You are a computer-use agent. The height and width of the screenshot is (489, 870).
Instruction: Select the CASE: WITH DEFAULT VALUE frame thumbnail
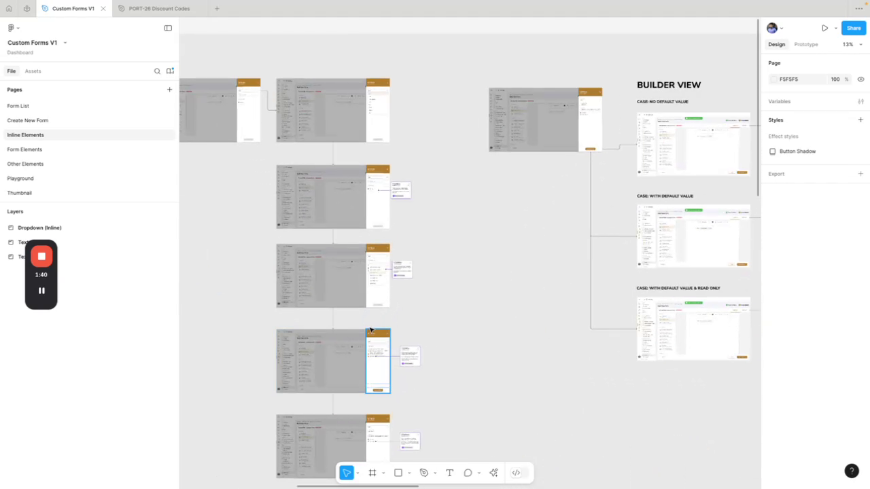pos(693,236)
